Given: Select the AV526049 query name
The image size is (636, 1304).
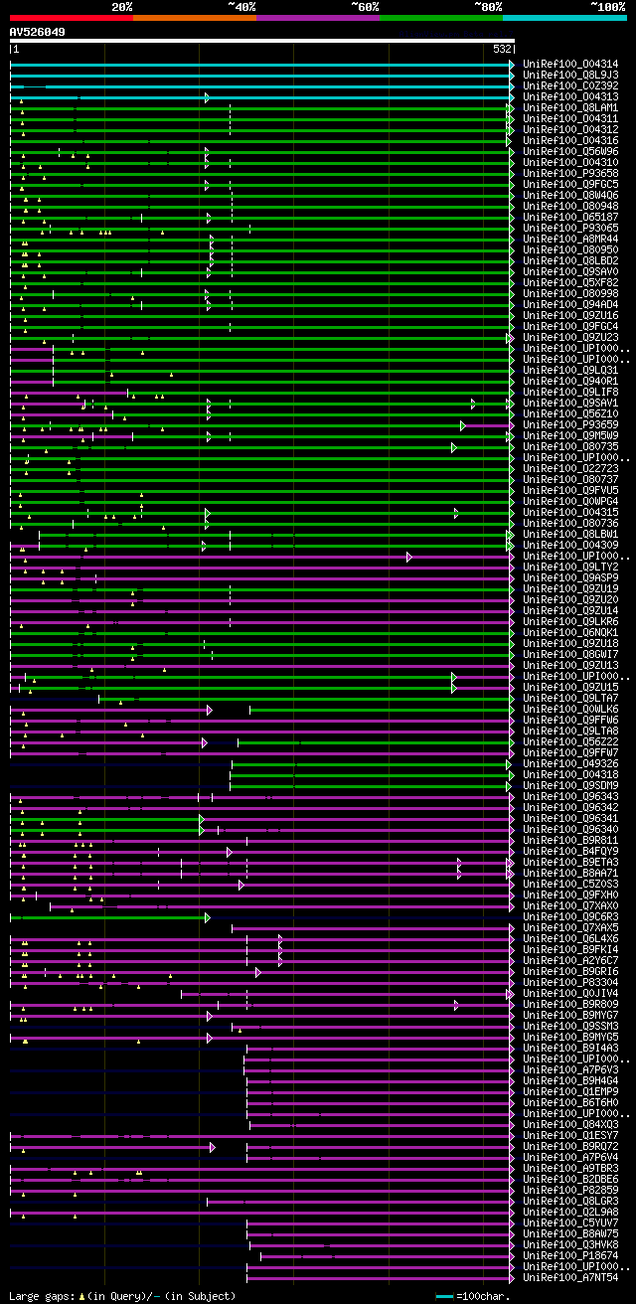Looking at the screenshot, I should click(38, 32).
